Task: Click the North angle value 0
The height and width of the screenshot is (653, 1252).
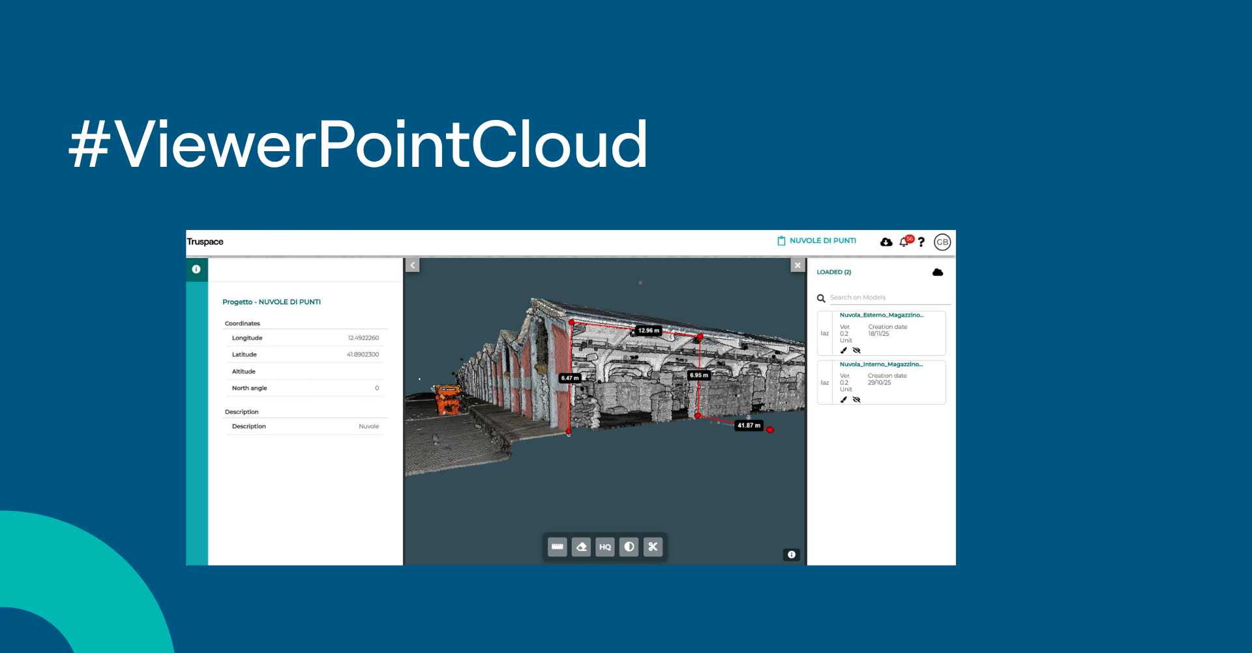Action: click(377, 388)
